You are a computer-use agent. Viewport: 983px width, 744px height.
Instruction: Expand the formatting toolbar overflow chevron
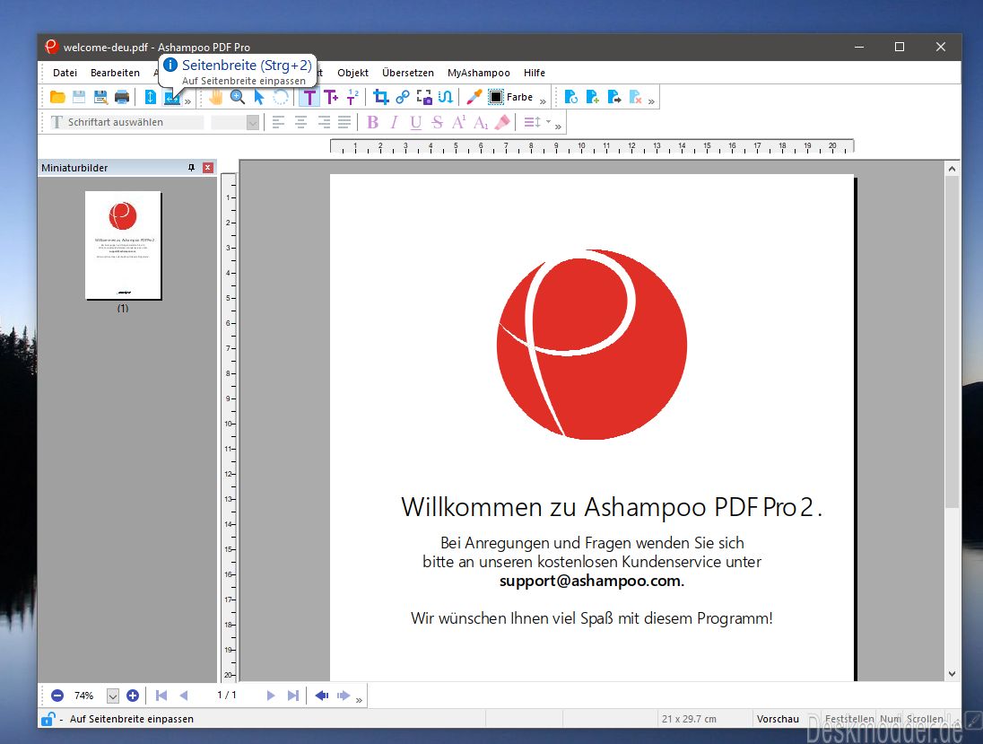click(x=558, y=127)
